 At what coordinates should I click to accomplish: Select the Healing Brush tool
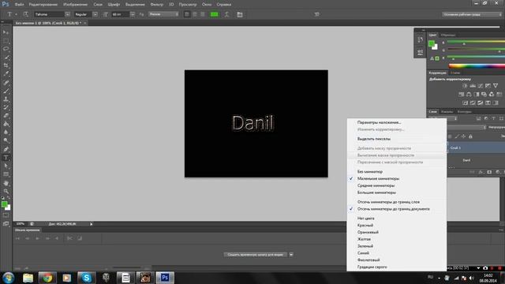click(x=6, y=83)
